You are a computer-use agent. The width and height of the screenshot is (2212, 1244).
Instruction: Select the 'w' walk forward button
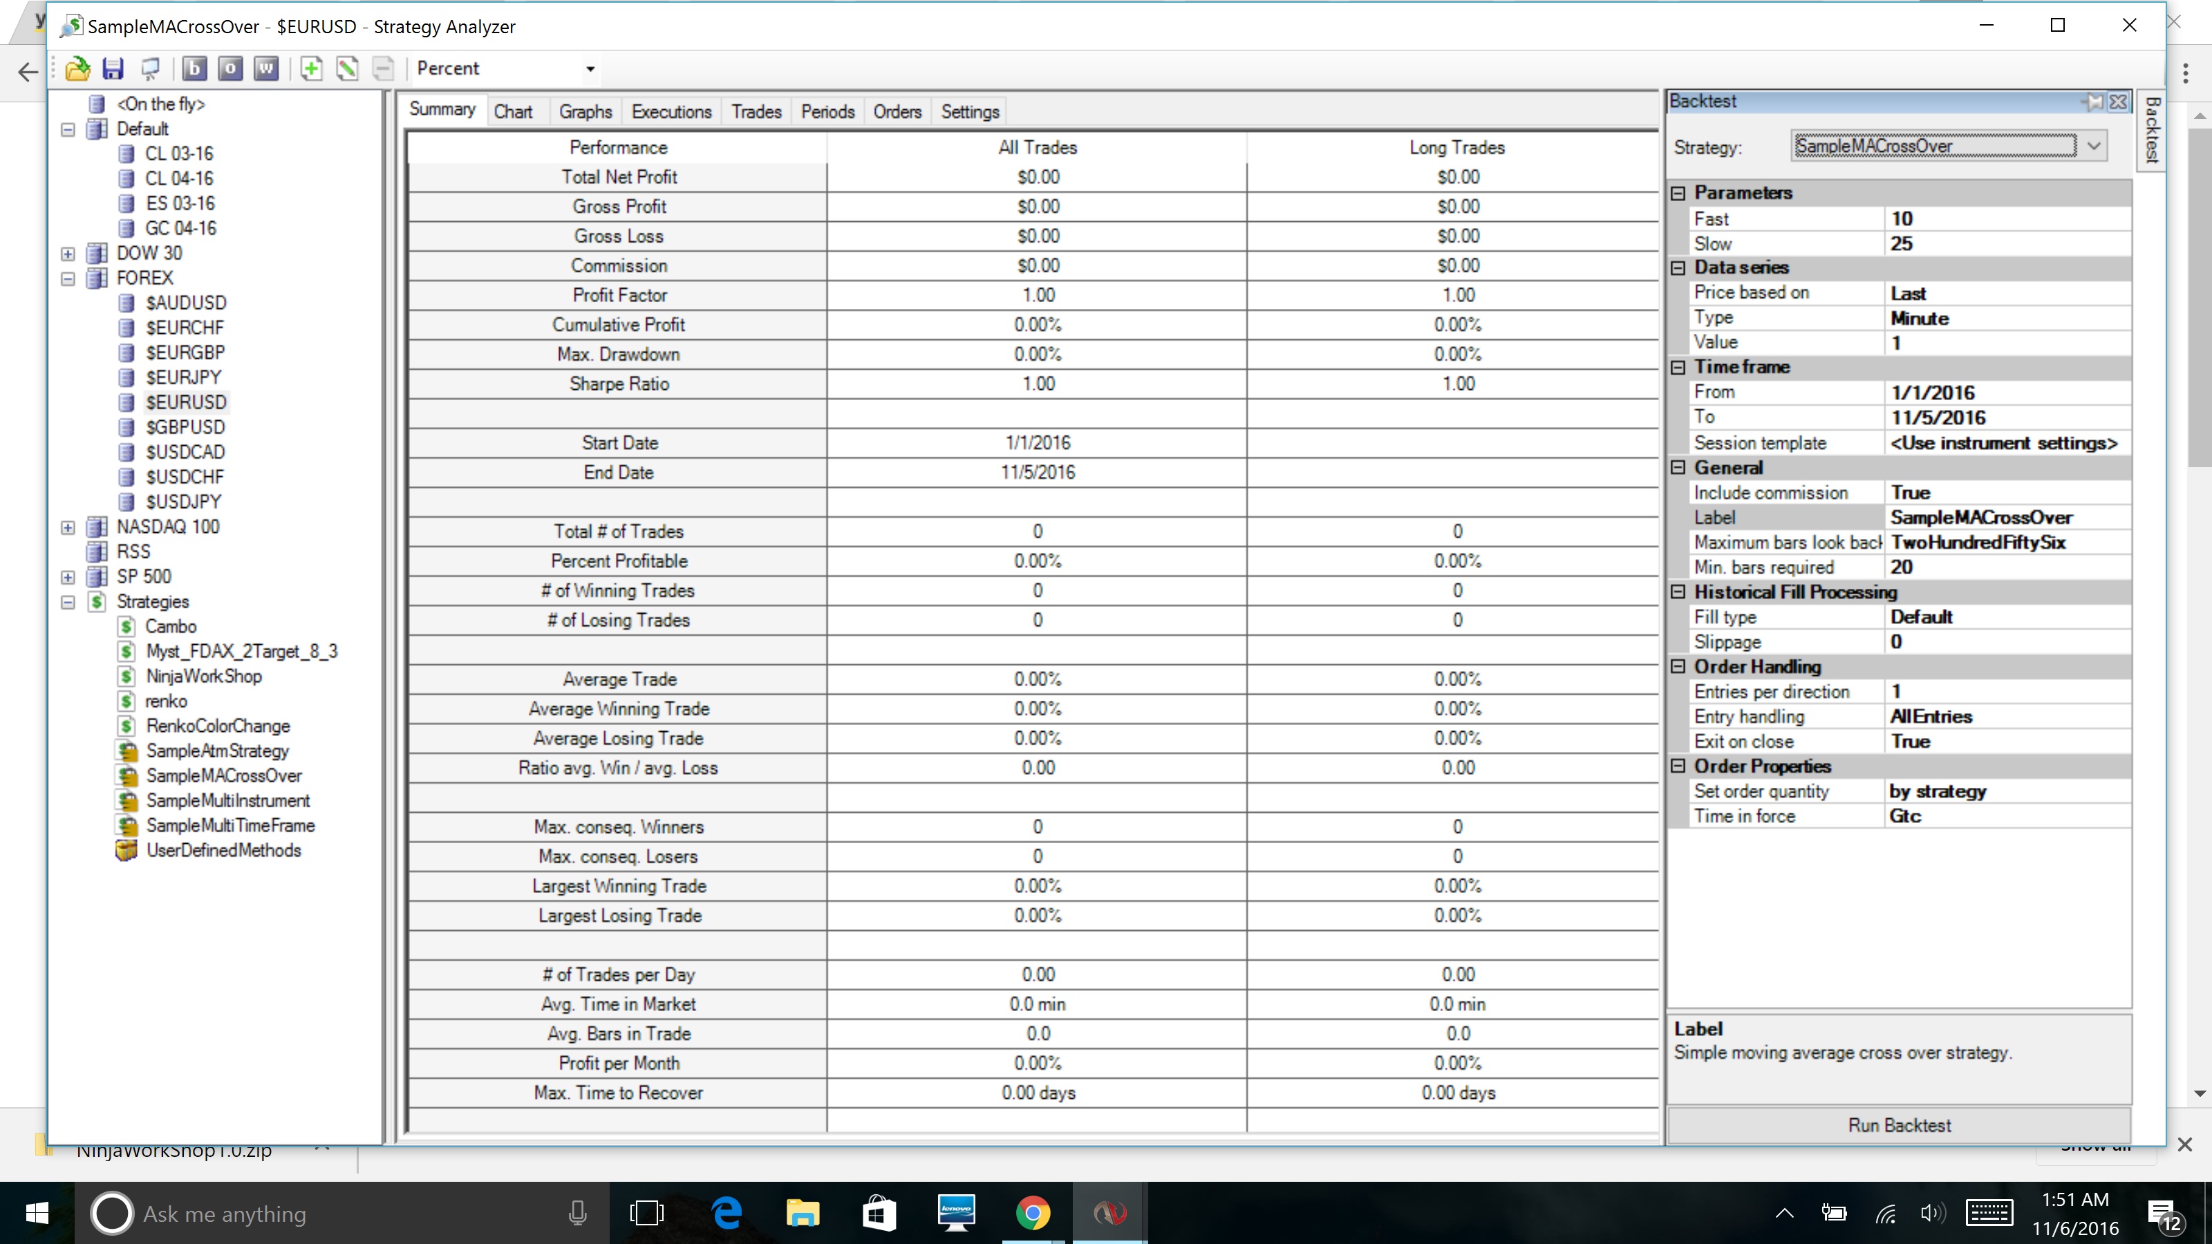(x=266, y=68)
